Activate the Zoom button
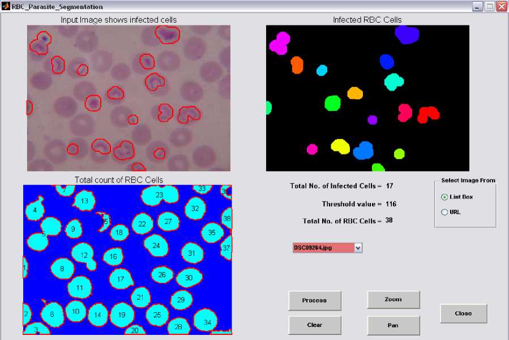Viewport: 509px width, 340px height. pyautogui.click(x=393, y=299)
